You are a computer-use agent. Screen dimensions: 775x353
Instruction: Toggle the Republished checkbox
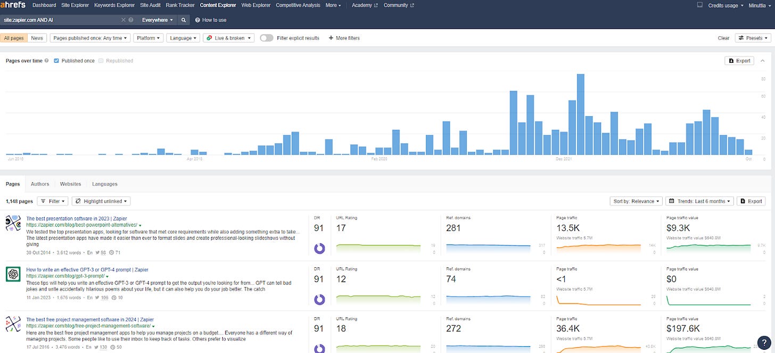102,61
